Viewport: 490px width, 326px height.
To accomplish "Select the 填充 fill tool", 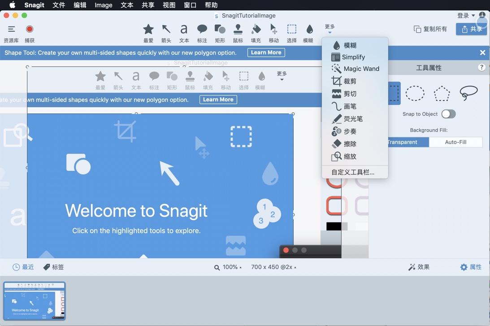I will point(256,34).
